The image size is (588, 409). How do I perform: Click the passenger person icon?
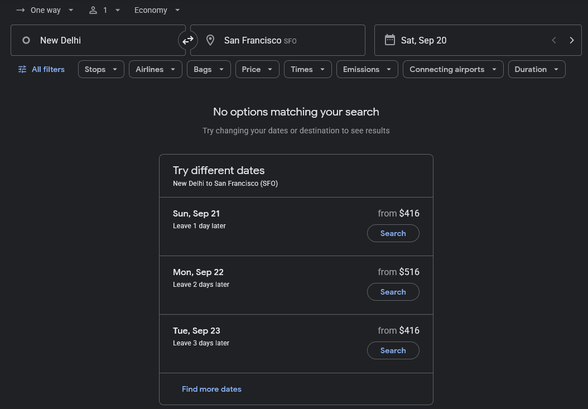pyautogui.click(x=93, y=10)
